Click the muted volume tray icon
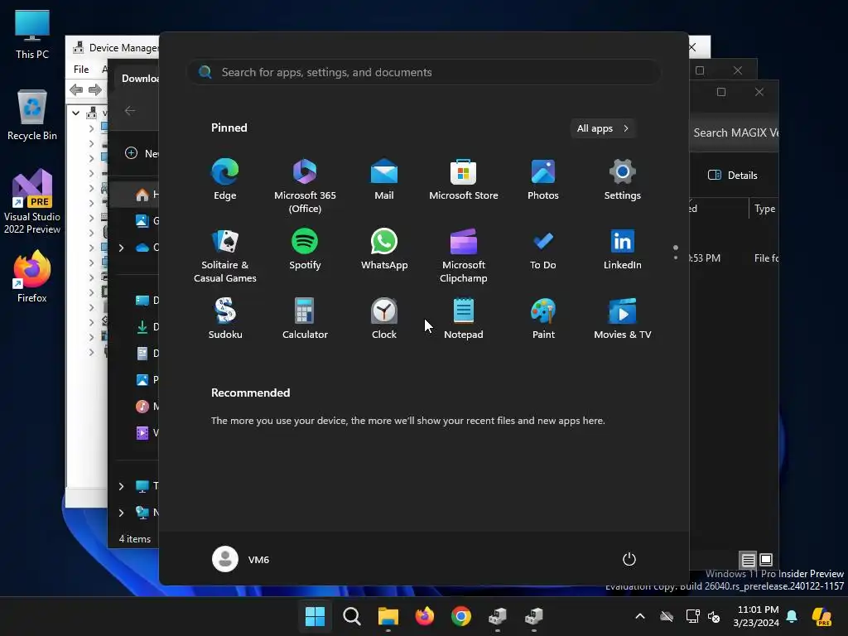The height and width of the screenshot is (636, 848). coord(714,616)
